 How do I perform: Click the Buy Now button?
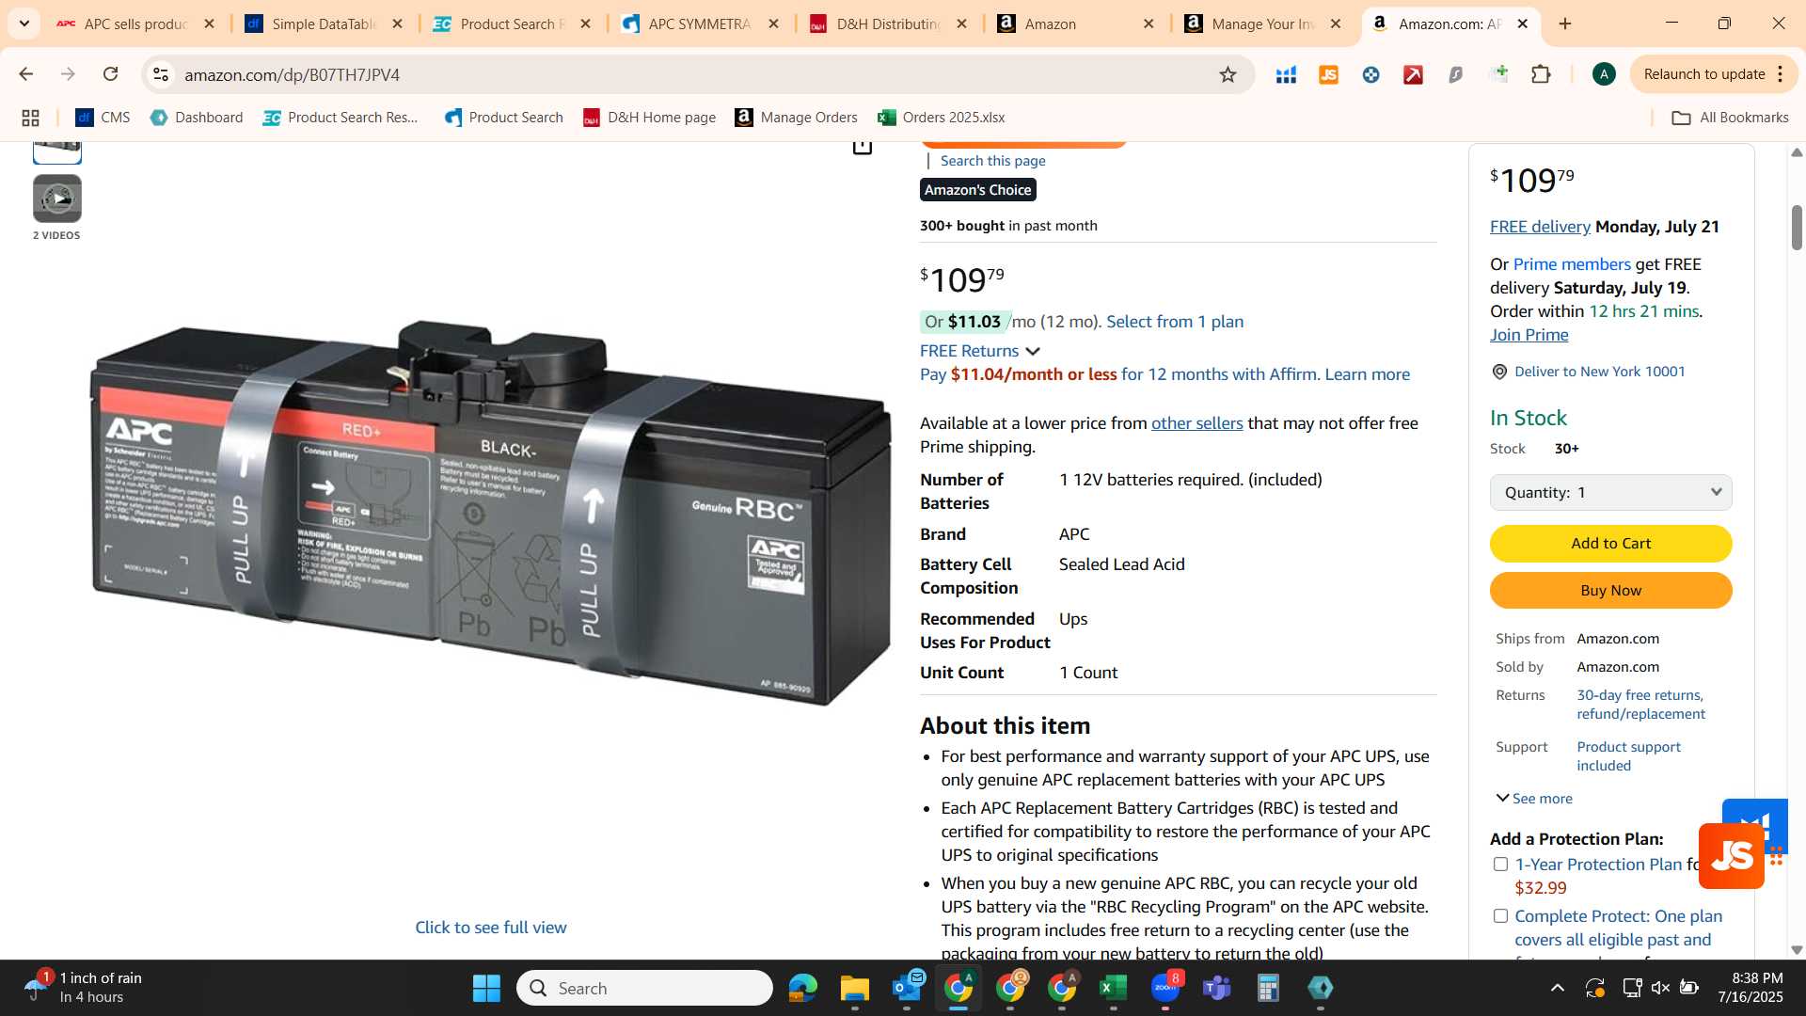tap(1610, 591)
